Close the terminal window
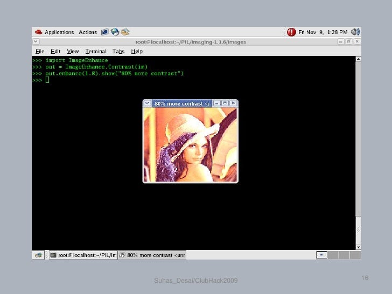The image size is (392, 294). [x=357, y=41]
